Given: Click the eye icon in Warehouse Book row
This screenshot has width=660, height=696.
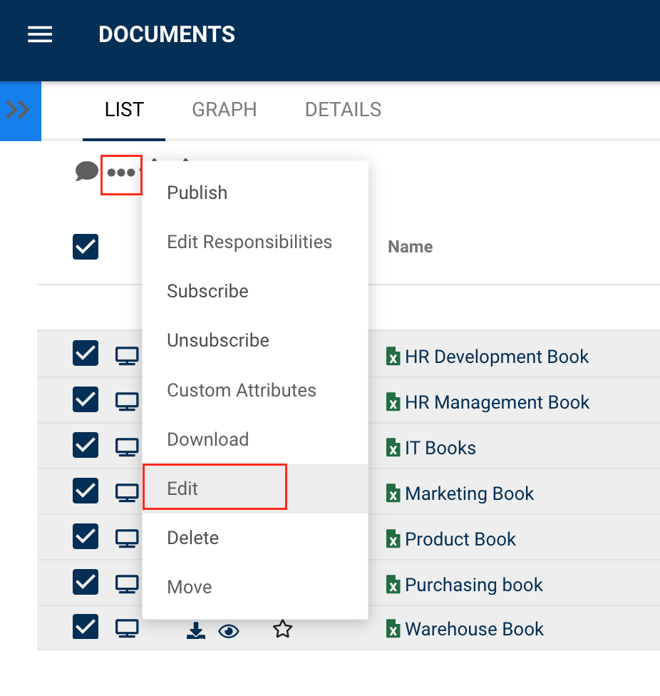Looking at the screenshot, I should [228, 630].
